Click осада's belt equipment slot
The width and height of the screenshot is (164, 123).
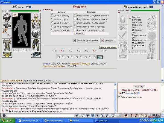point(7,55)
